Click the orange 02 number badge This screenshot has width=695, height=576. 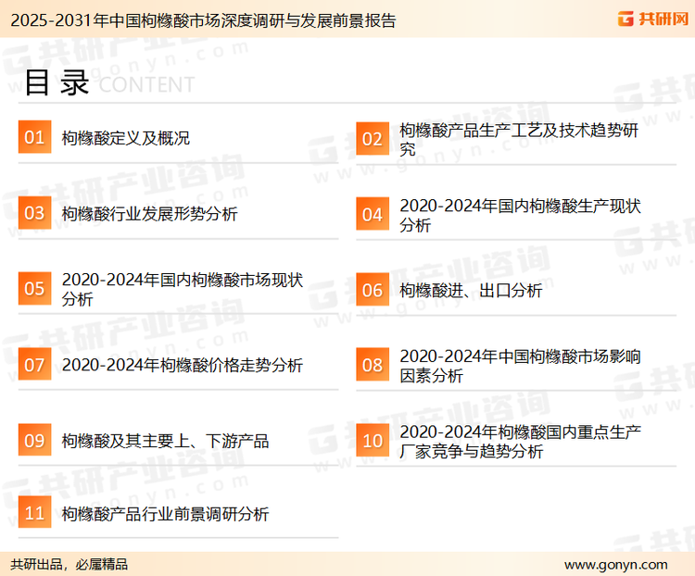tap(373, 139)
